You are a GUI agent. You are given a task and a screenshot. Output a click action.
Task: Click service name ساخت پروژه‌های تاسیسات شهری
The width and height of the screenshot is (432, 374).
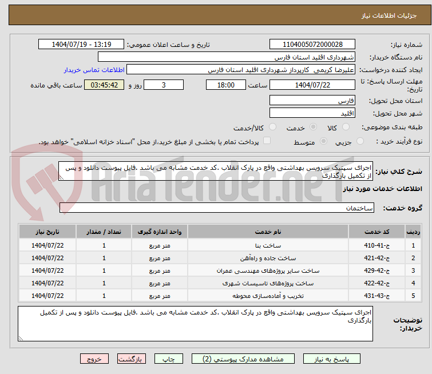tap(268, 283)
